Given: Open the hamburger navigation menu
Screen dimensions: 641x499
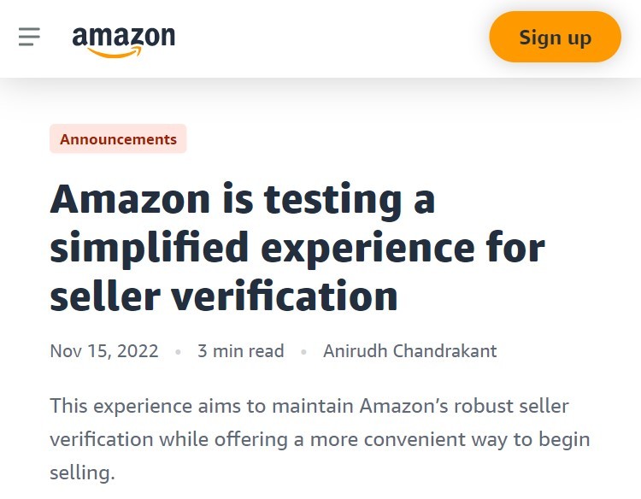Looking at the screenshot, I should [x=29, y=37].
